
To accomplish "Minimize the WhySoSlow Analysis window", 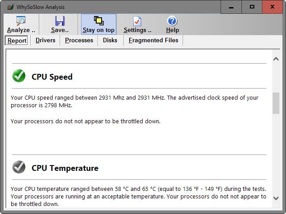I will [231, 7].
